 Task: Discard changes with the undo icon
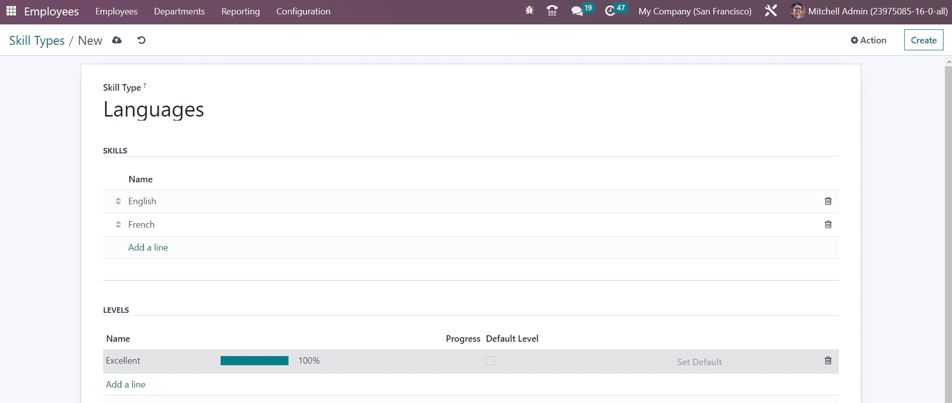click(141, 40)
